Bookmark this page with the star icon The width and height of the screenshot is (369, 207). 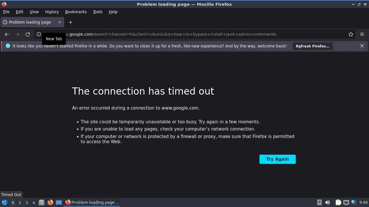[x=351, y=34]
